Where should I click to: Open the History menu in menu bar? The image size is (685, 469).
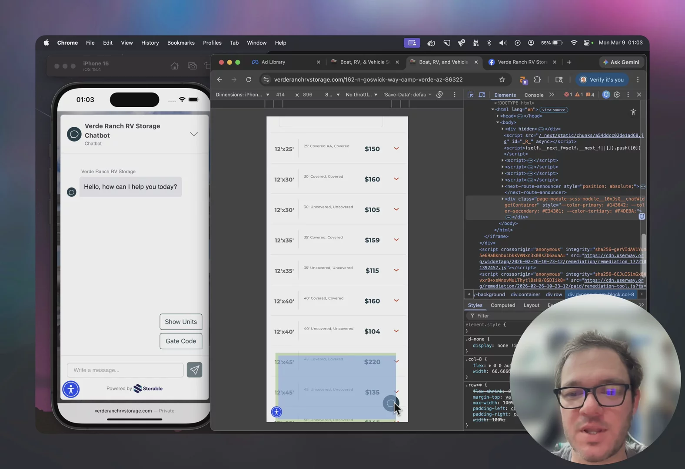click(x=150, y=43)
